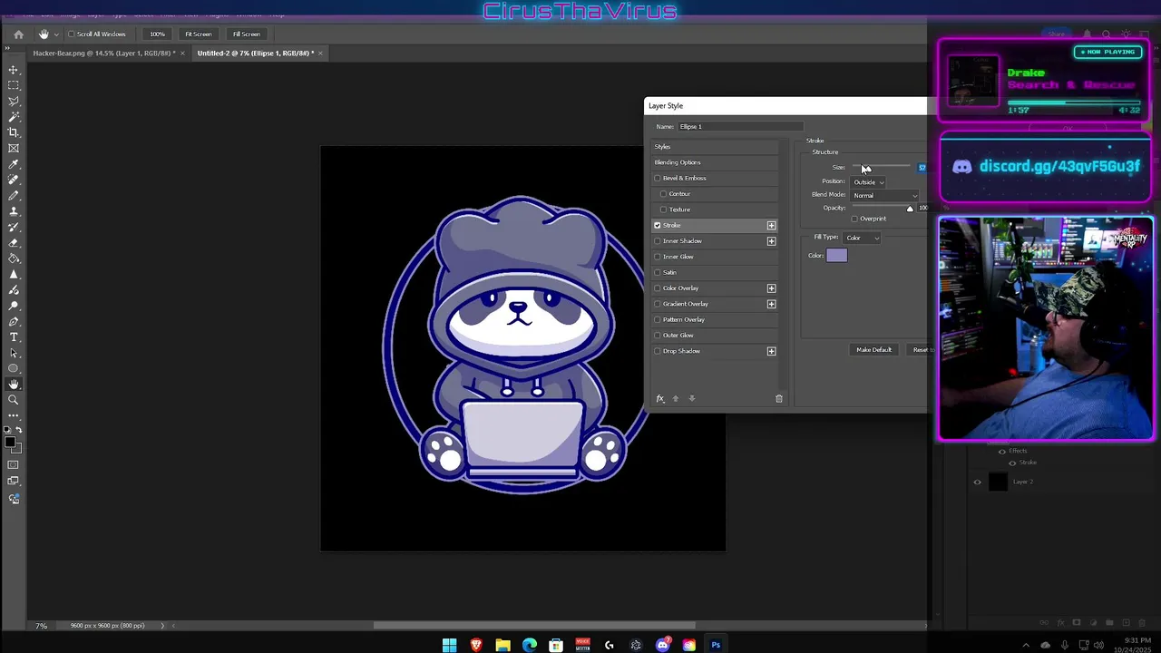
Task: Enable the Texture checkbox
Action: coord(663,210)
